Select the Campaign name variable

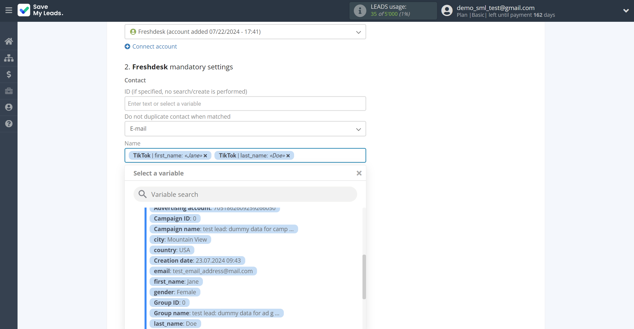(224, 229)
